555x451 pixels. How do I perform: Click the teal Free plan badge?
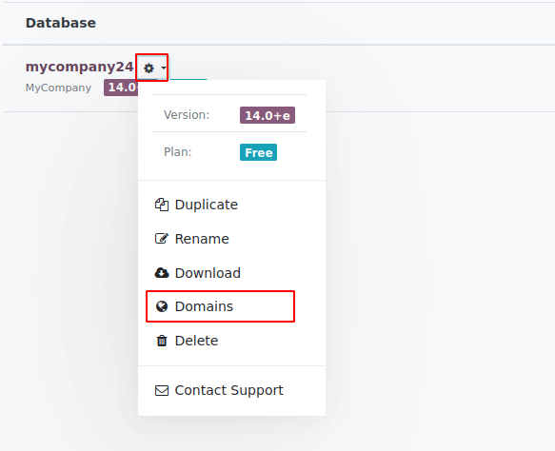coord(258,152)
